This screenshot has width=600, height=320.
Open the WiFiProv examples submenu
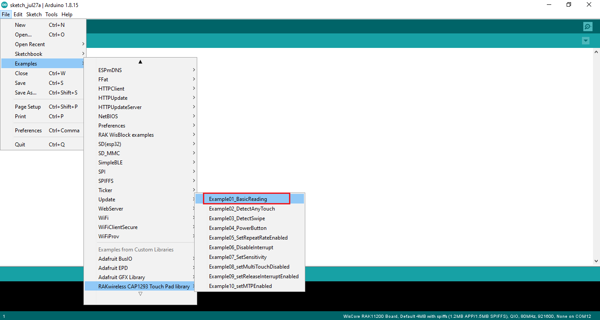coord(140,236)
